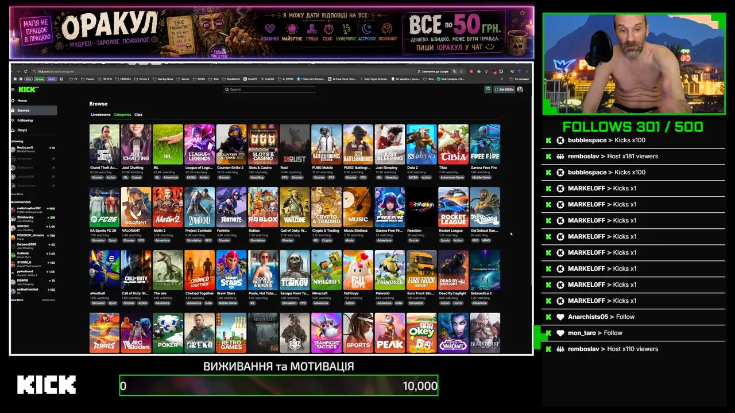Screen dimensions: 735x413
Task: Open the Brawl Stars category thumbnail
Action: click(231, 270)
